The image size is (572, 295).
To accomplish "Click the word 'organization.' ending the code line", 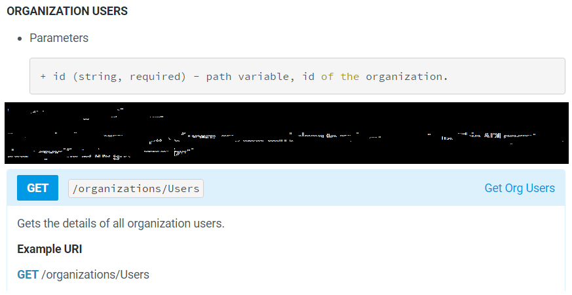I will coord(406,76).
